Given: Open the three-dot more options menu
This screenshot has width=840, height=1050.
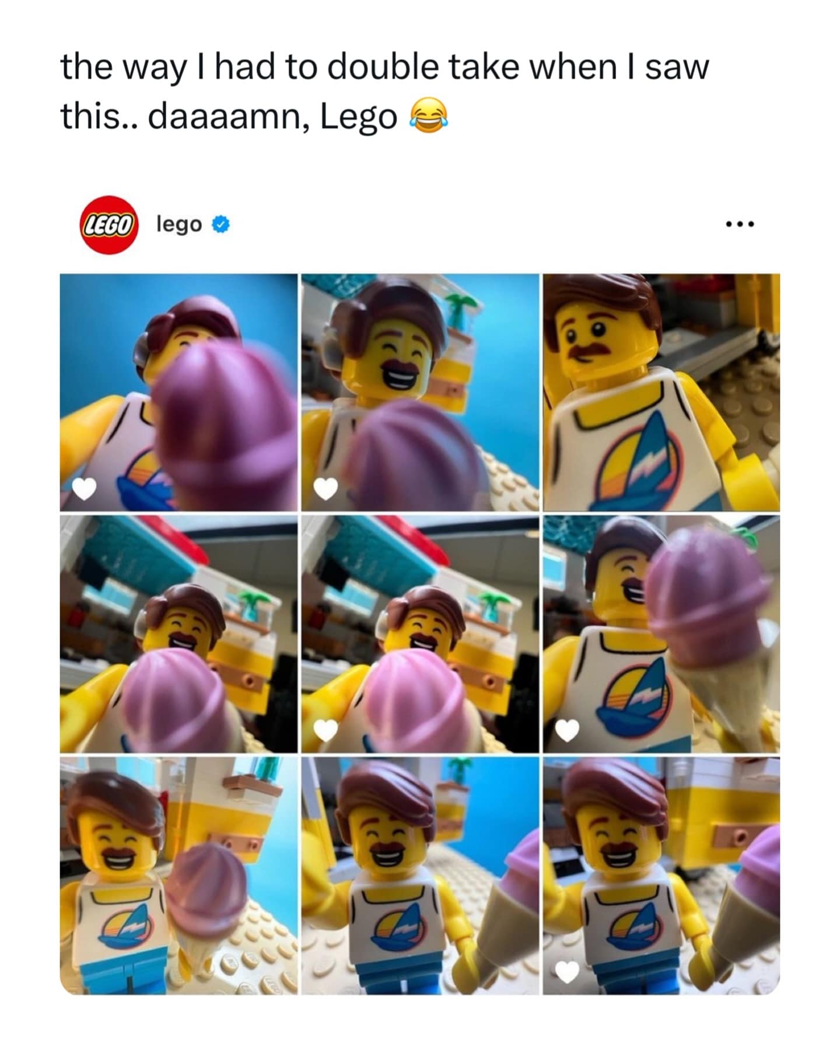Looking at the screenshot, I should click(x=740, y=224).
